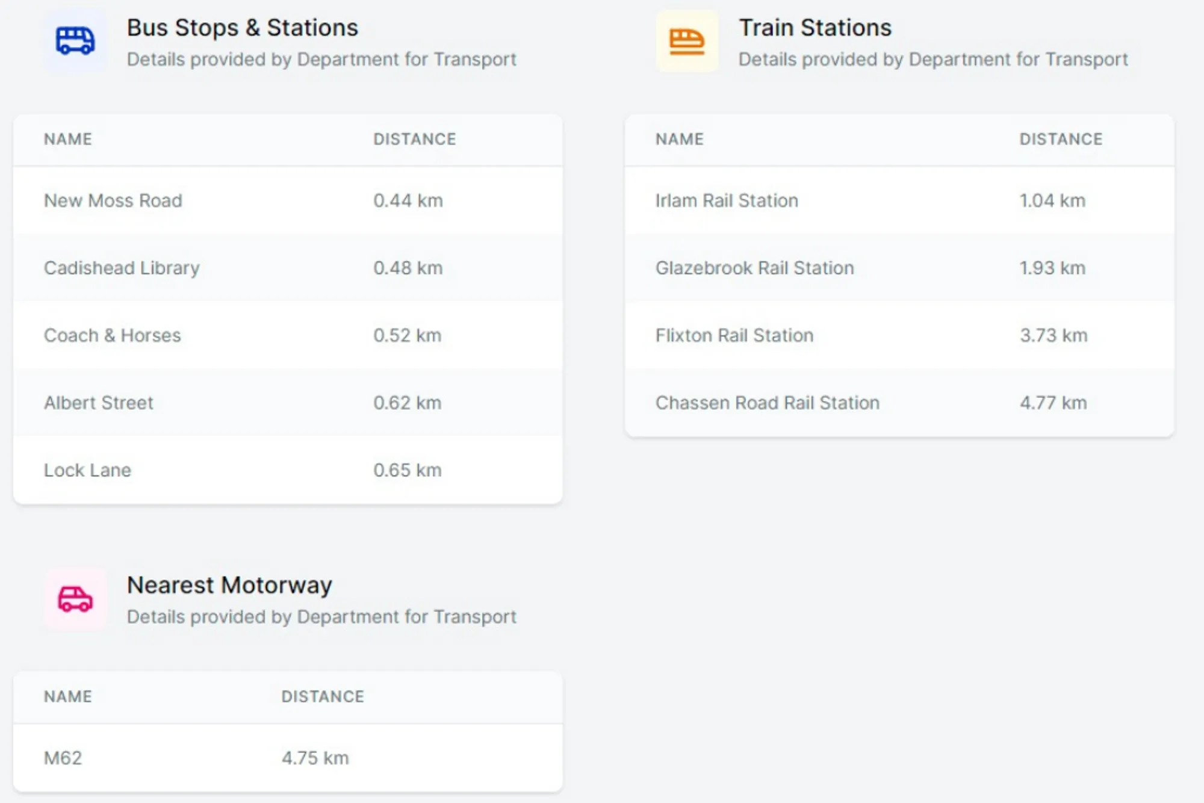This screenshot has height=803, width=1204.
Task: Select the Cadishead Library row
Action: point(122,268)
